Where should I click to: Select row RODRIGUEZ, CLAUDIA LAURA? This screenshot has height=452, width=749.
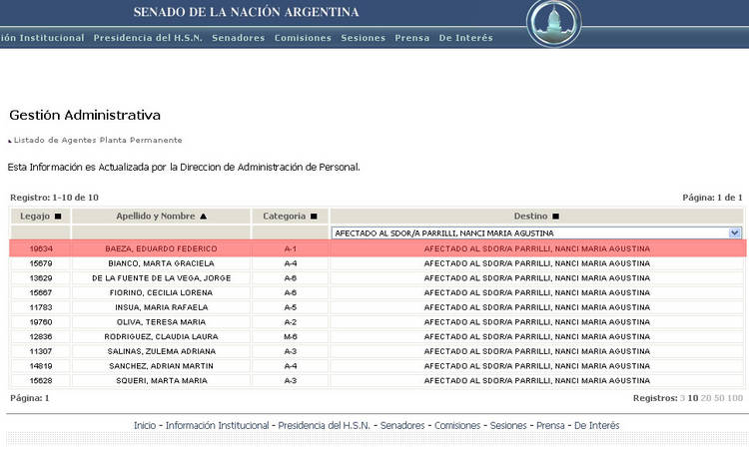coord(377,336)
